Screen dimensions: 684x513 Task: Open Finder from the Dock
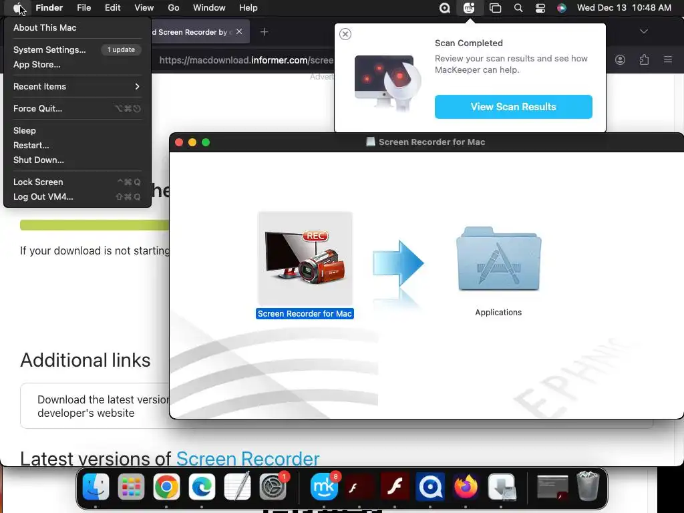click(x=96, y=486)
